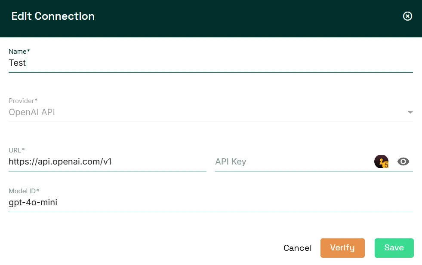
Task: Select the Model ID field with gpt-4o-mini
Action: [x=211, y=202]
